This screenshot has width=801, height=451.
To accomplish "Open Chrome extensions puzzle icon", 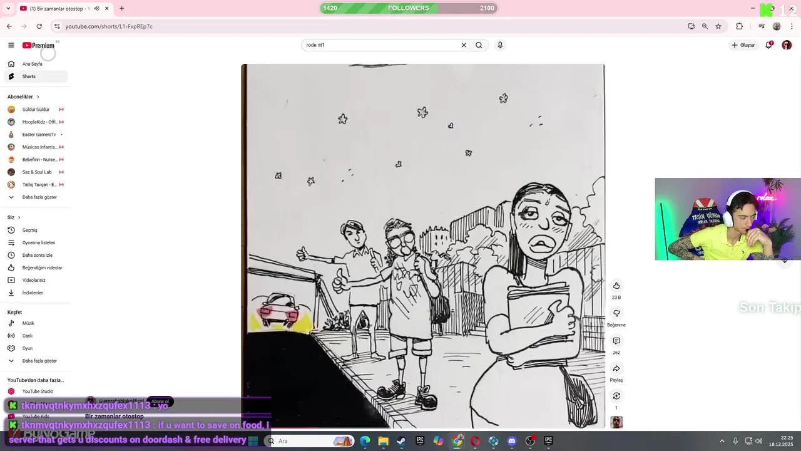I will click(x=740, y=26).
